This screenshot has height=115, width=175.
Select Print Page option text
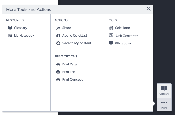click(x=70, y=64)
